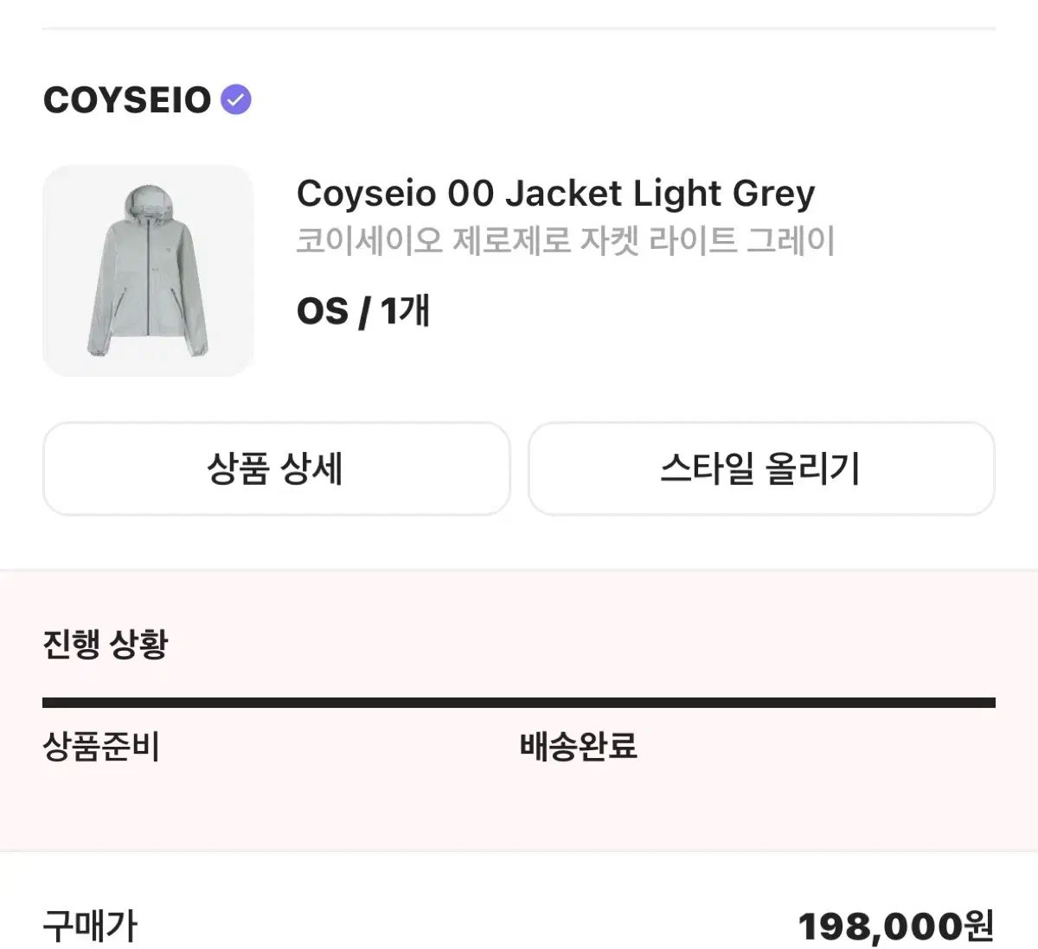Select the 배송완료 progress step
Screen dimensions: 1038x949
click(579, 746)
